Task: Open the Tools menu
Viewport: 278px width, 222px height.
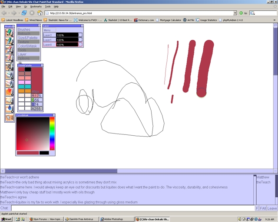Action: tap(48, 7)
